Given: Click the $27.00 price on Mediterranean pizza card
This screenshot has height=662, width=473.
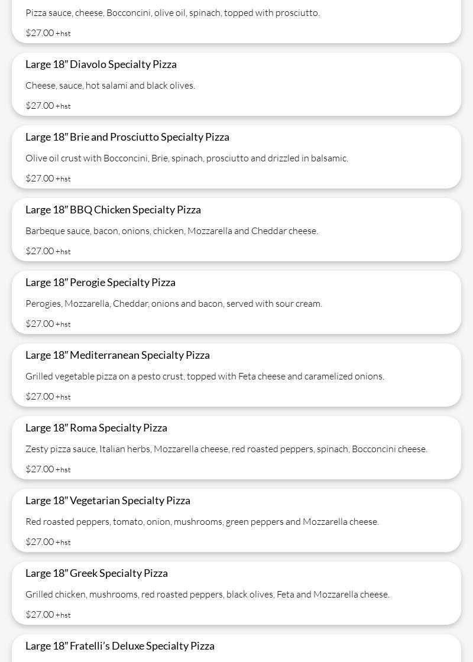Looking at the screenshot, I should point(40,395).
